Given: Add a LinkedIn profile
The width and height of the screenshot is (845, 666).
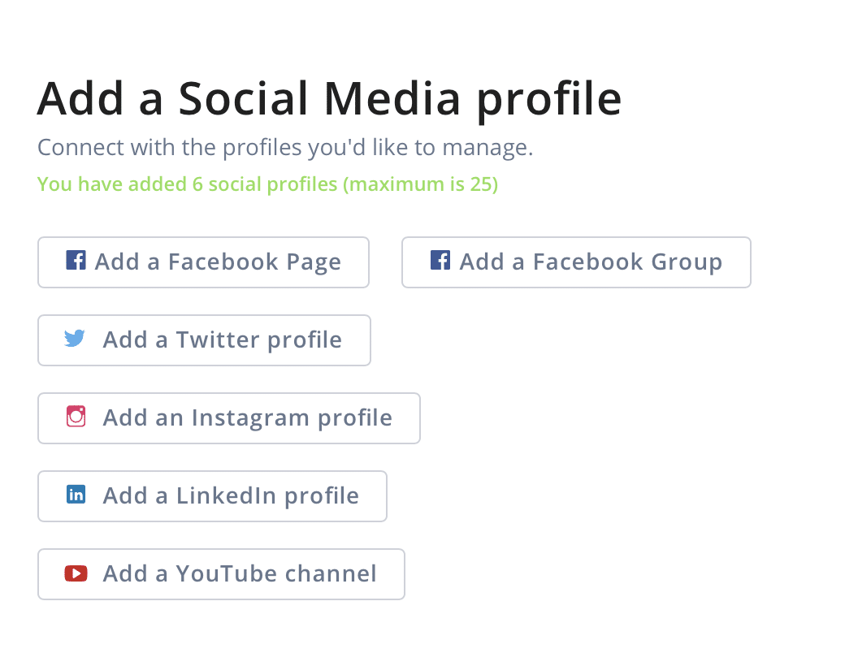Looking at the screenshot, I should pyautogui.click(x=212, y=496).
